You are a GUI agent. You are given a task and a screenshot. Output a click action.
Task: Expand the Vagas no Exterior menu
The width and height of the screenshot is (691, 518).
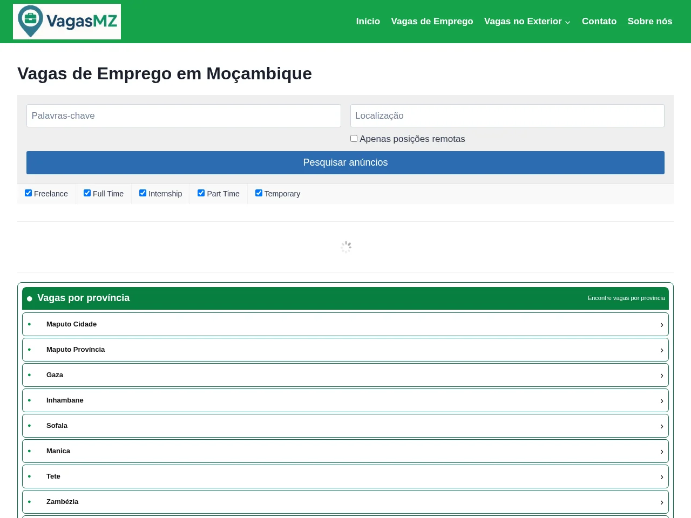527,22
